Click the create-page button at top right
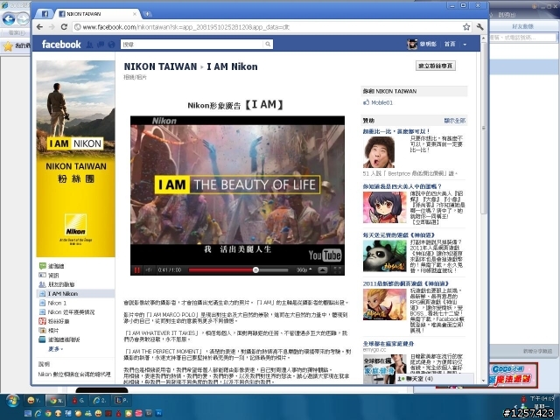The width and height of the screenshot is (560, 420). [x=436, y=66]
